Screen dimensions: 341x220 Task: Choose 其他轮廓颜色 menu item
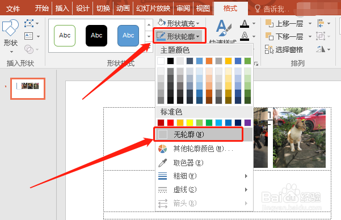[x=204, y=149]
